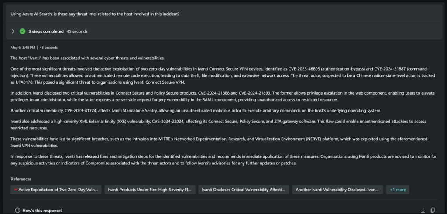
Task: Click the '3 steps completed' label
Action: [x=46, y=31]
